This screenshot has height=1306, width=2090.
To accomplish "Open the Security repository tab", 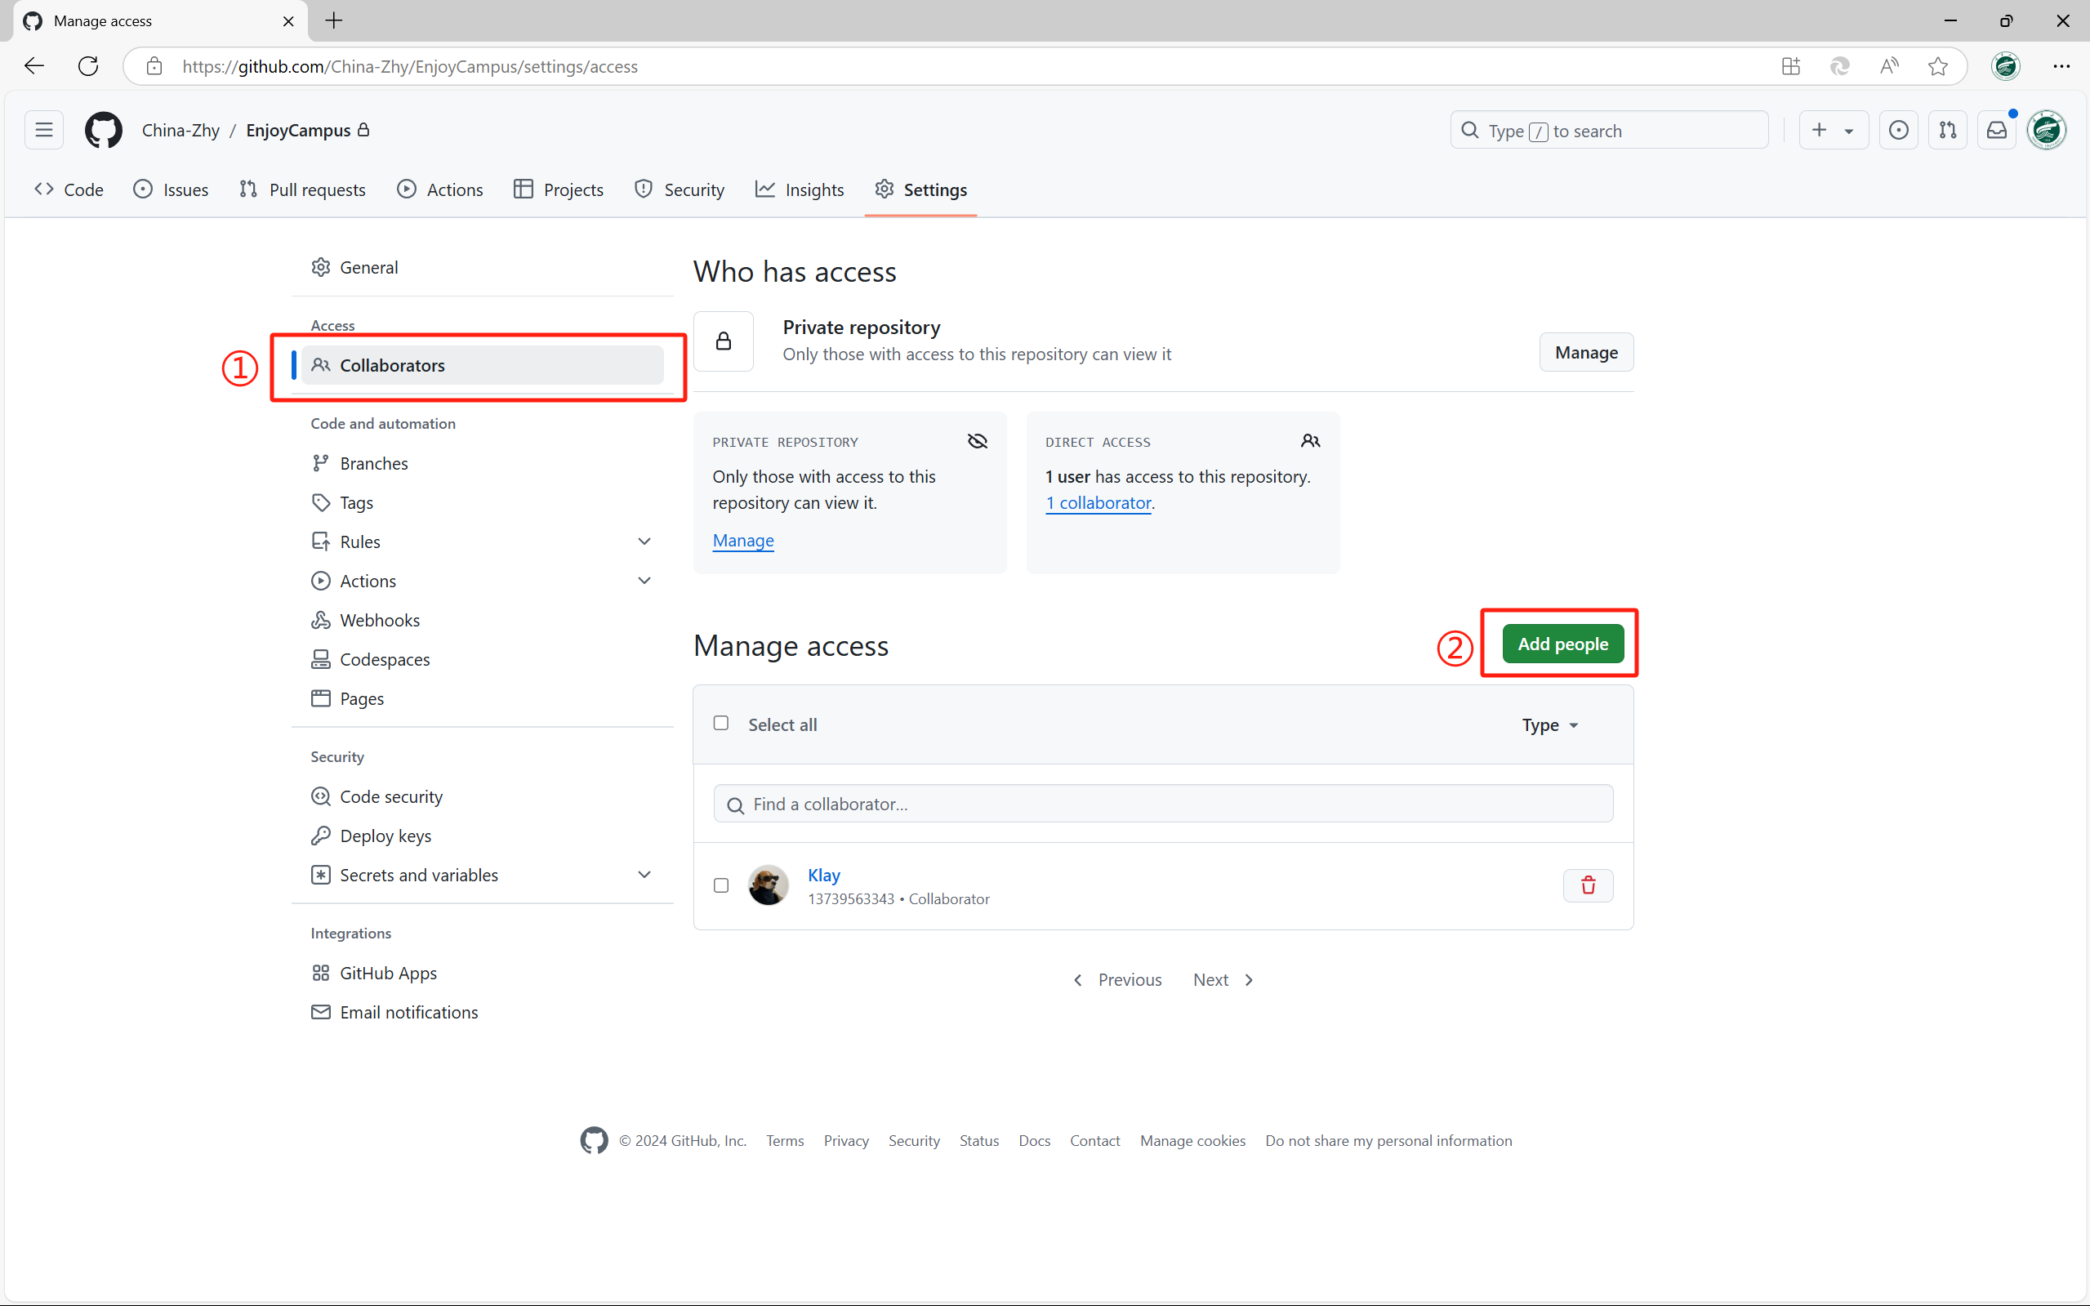I will click(680, 189).
